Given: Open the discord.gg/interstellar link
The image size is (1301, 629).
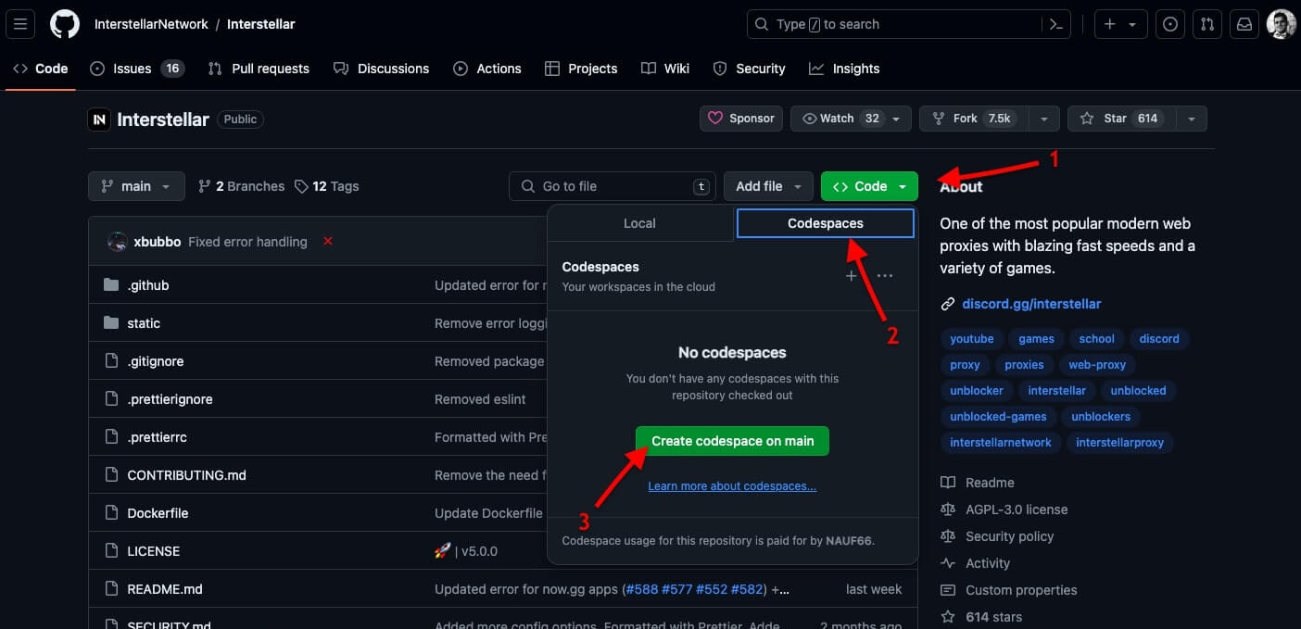Looking at the screenshot, I should pos(1031,304).
